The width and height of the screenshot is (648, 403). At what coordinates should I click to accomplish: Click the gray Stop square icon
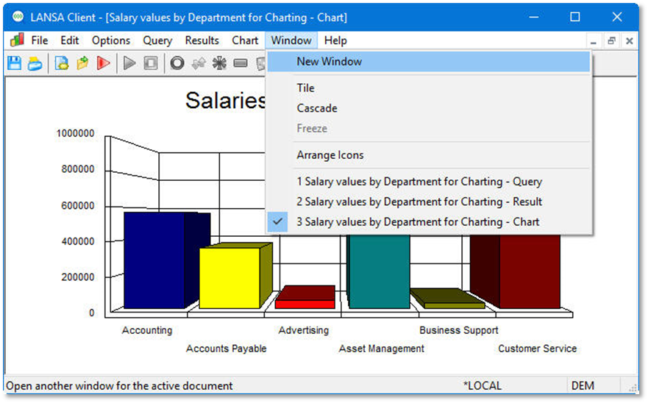[151, 63]
